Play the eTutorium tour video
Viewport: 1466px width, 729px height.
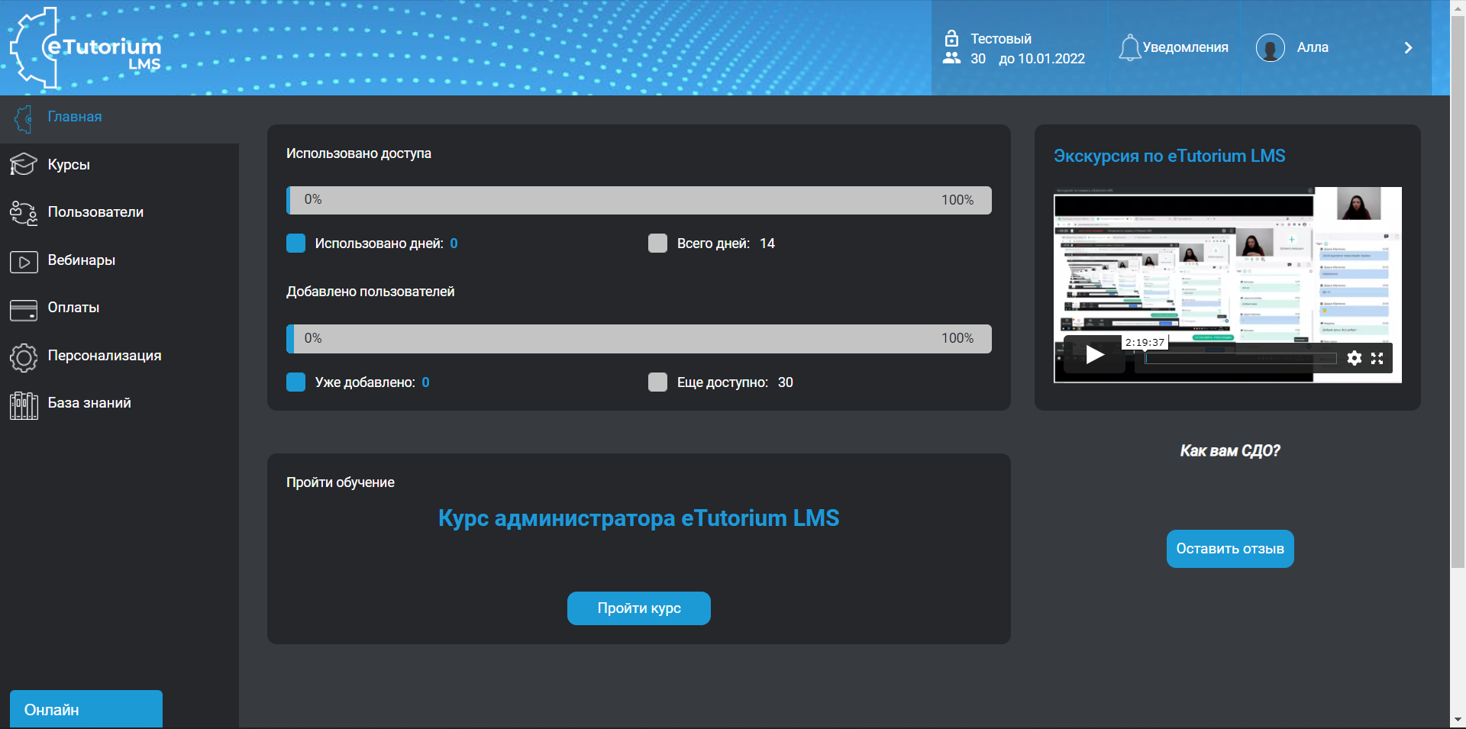(1094, 354)
